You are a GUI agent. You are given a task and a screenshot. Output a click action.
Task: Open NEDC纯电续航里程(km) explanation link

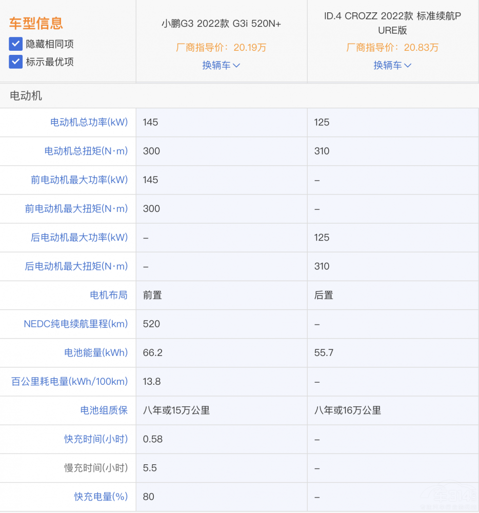coord(75,324)
